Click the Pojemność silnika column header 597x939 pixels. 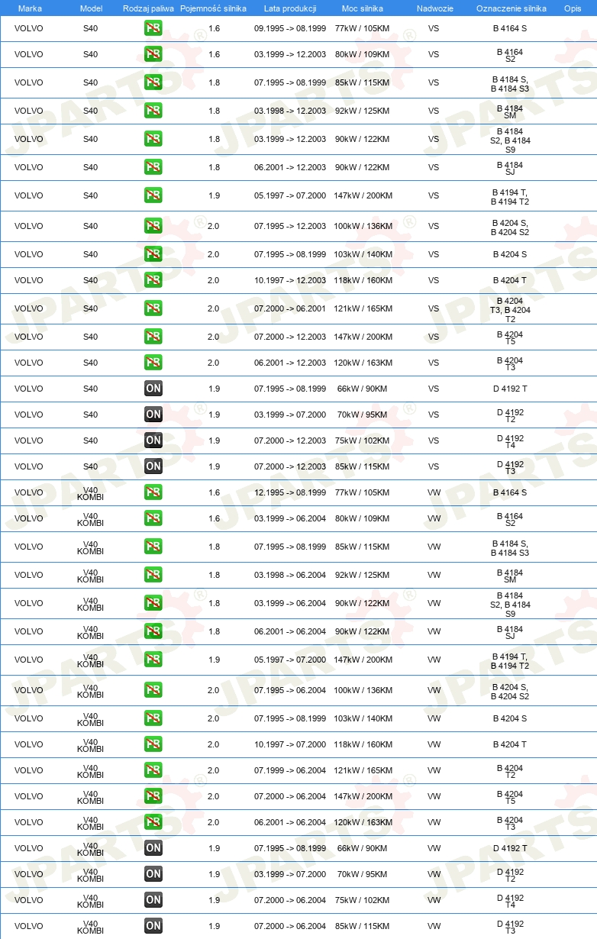coord(214,8)
